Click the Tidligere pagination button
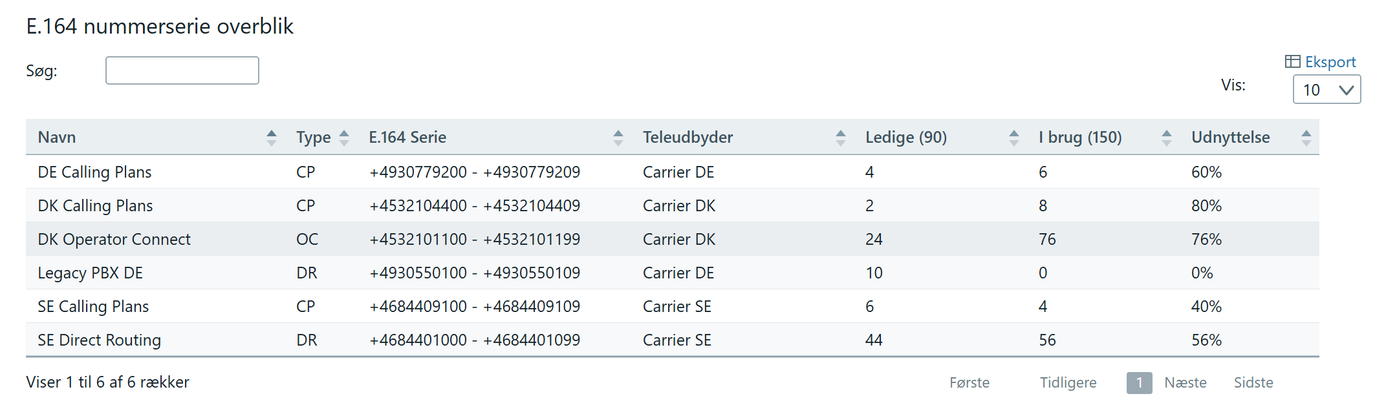This screenshot has width=1397, height=416. point(1068,383)
